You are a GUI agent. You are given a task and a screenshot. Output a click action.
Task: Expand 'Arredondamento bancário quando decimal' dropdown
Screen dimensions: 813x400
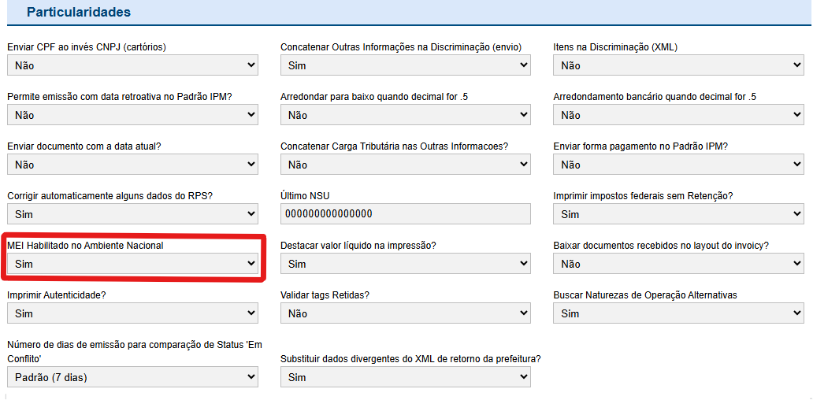[x=678, y=116]
